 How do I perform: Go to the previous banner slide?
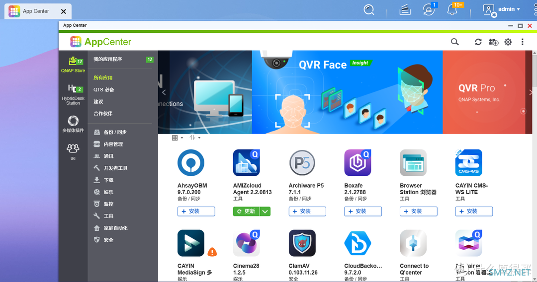coord(164,92)
